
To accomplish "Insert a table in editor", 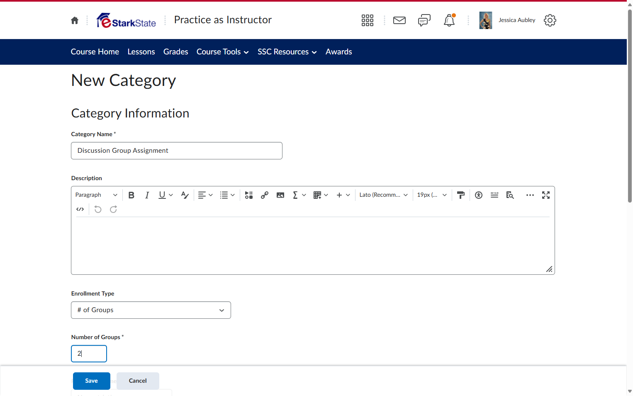I will [x=317, y=195].
